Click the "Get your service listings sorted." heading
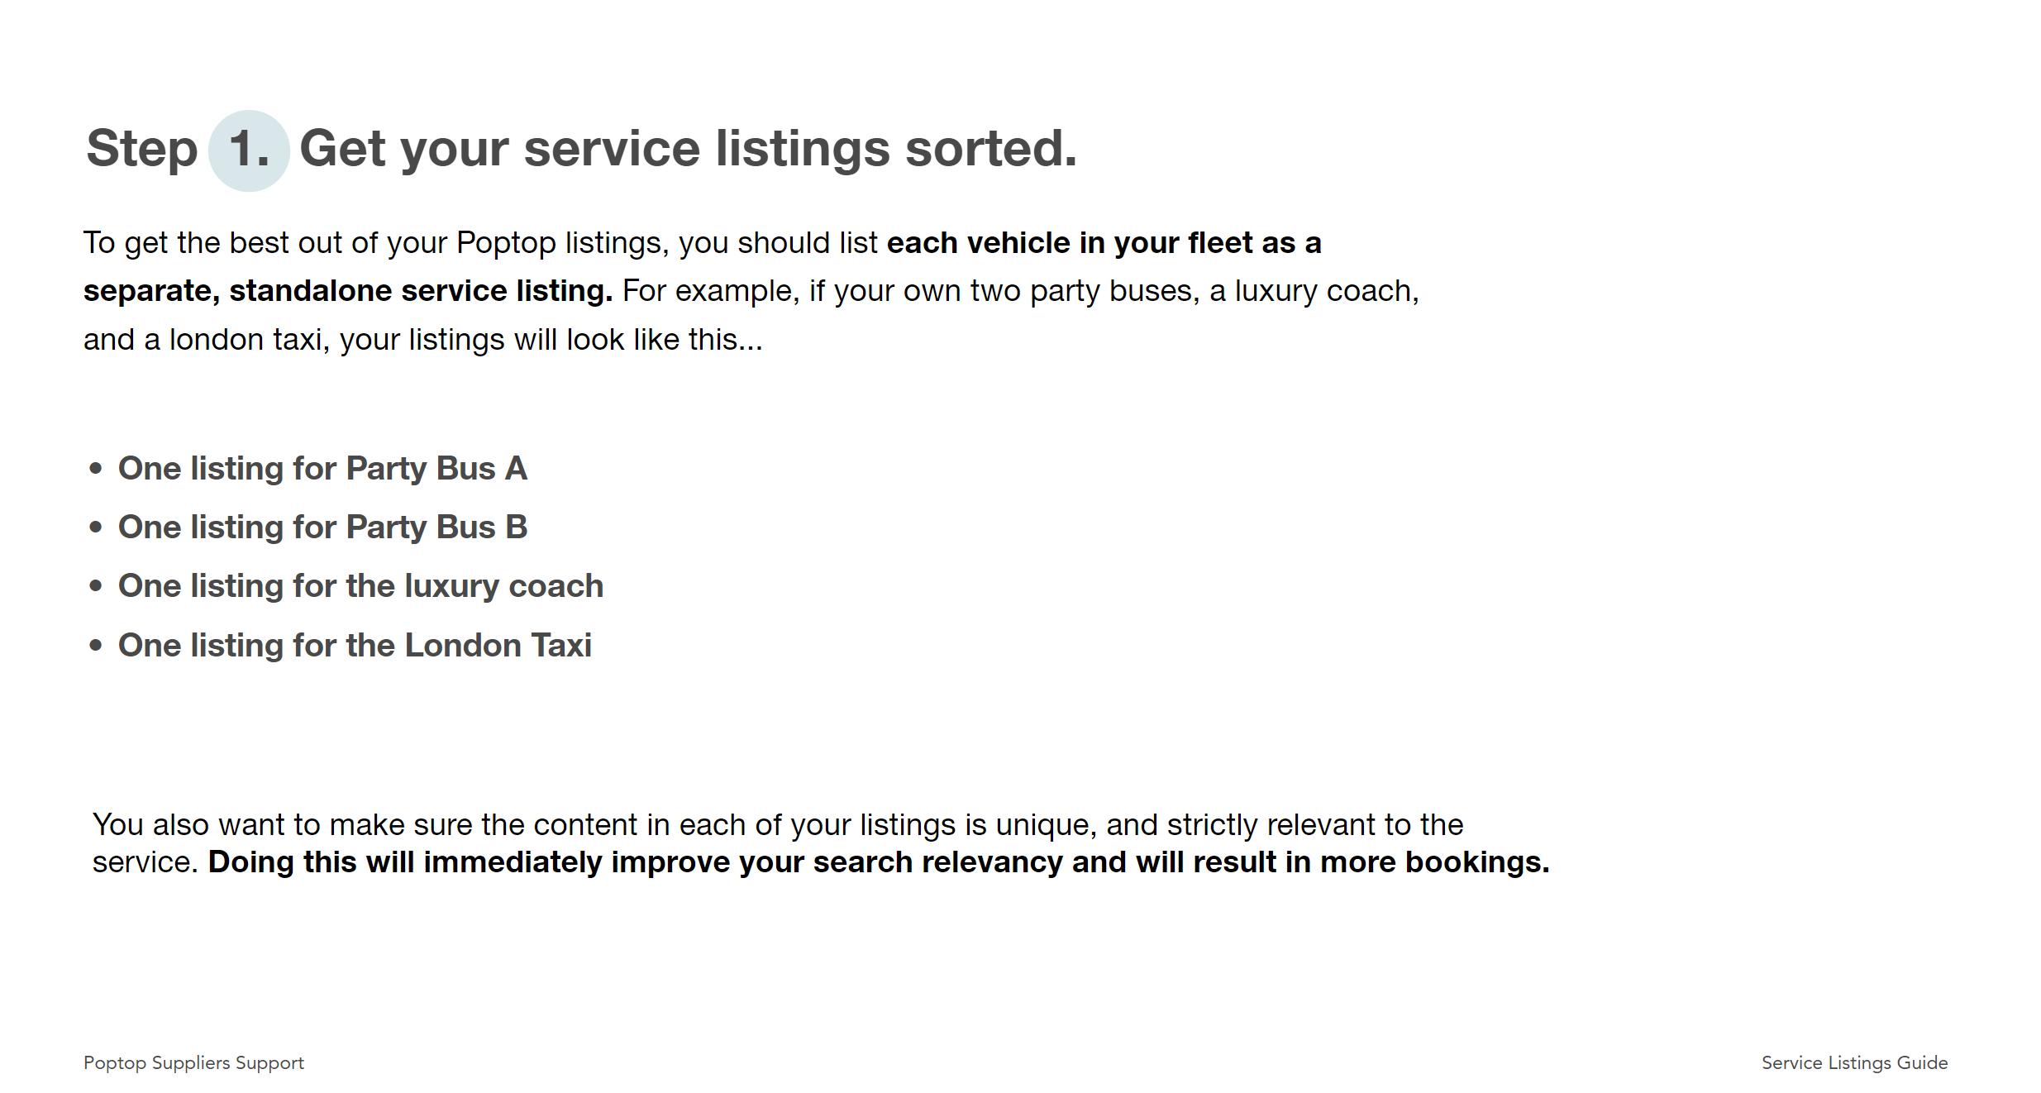This screenshot has width=2041, height=1093. 688,150
